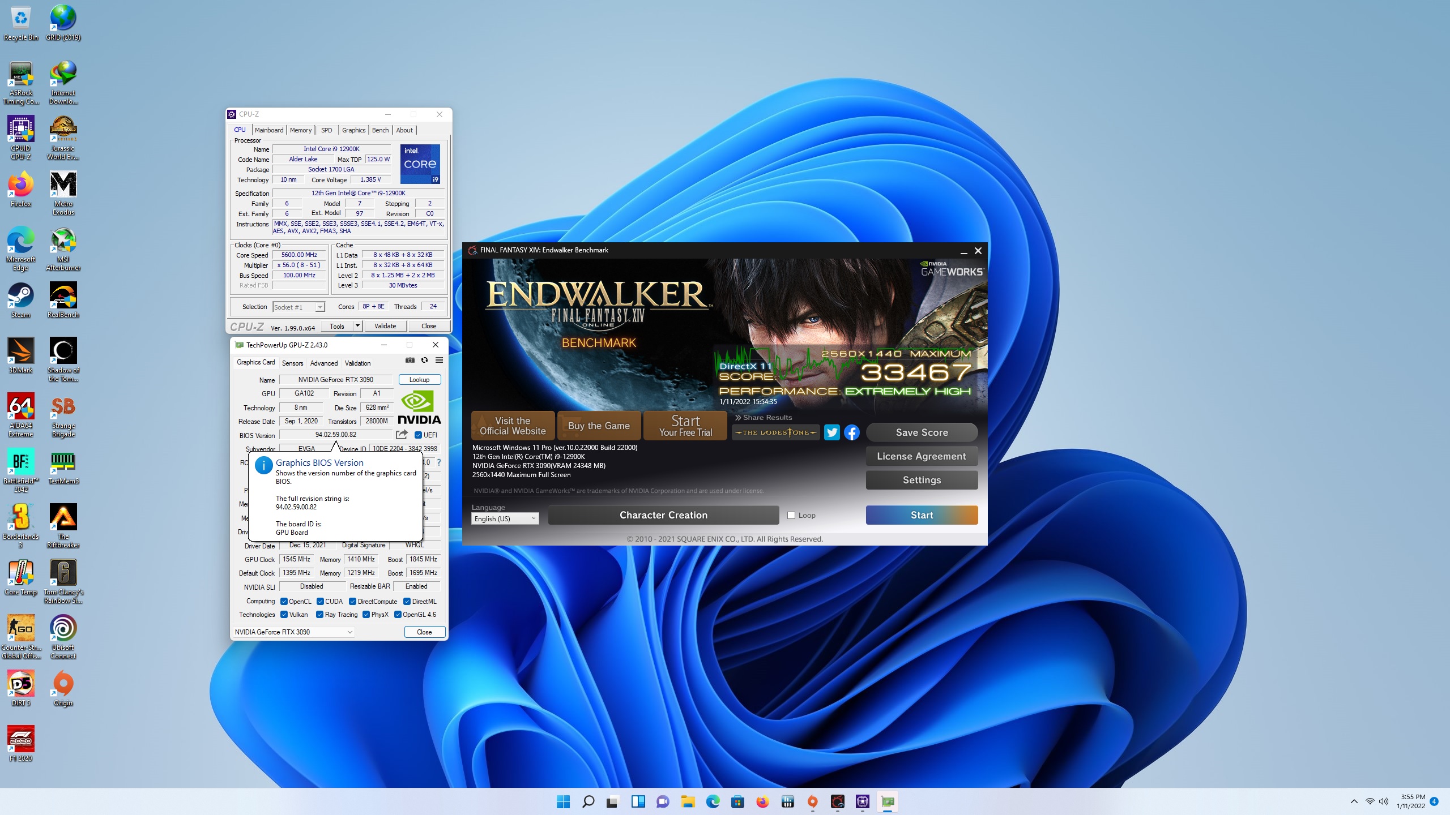This screenshot has width=1450, height=815.
Task: Show hidden system tray icons chevron
Action: coord(1354,801)
